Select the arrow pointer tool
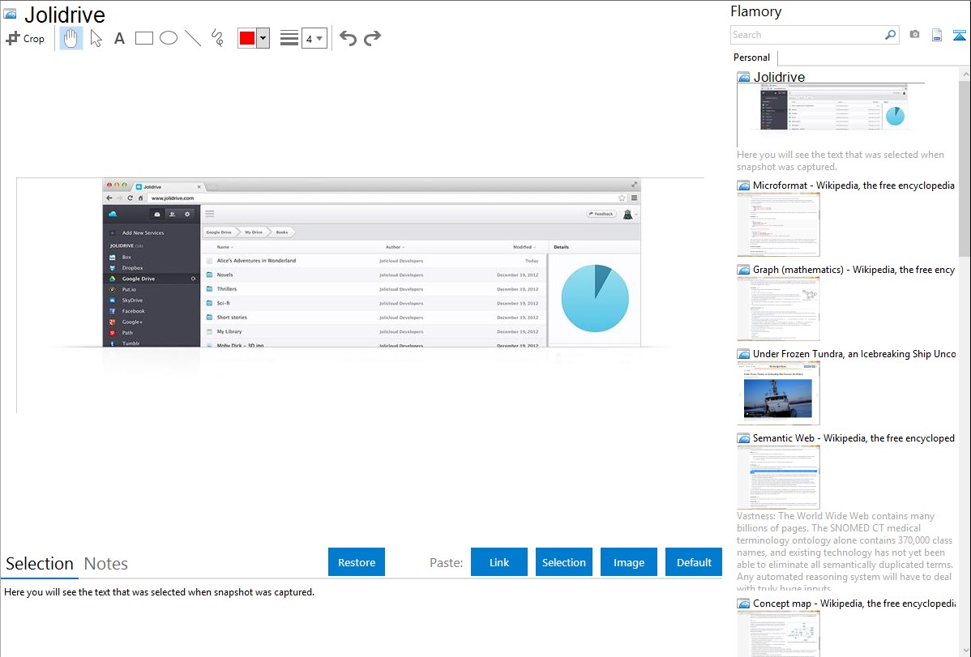971x657 pixels. [x=96, y=38]
